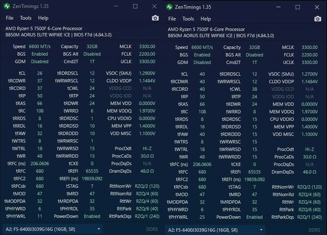
Task: Select tCL value 26 in left window
Action: [40, 73]
